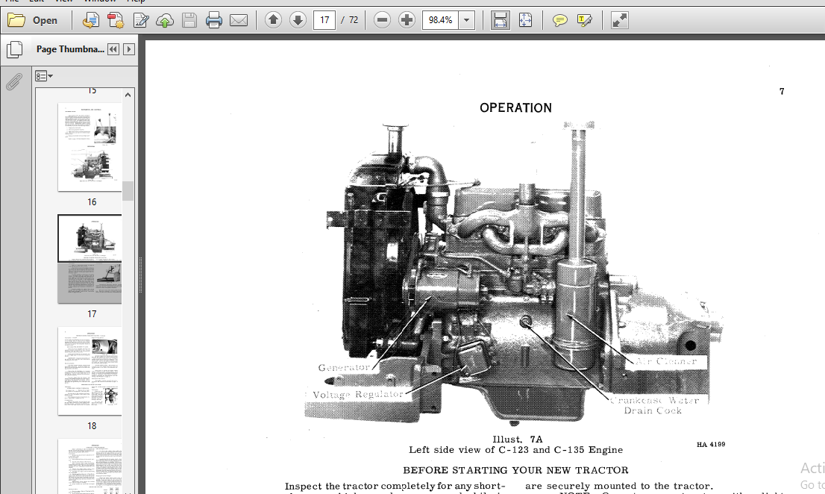
Task: Click the Print icon
Action: click(x=213, y=20)
